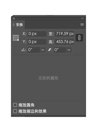Click the 无形状属性 text
This screenshot has width=97, height=132.
pyautogui.click(x=48, y=78)
